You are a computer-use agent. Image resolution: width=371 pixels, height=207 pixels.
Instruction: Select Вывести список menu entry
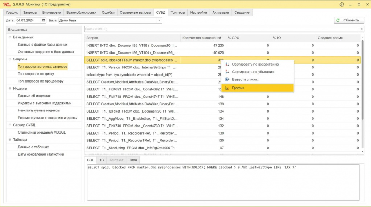257,79
